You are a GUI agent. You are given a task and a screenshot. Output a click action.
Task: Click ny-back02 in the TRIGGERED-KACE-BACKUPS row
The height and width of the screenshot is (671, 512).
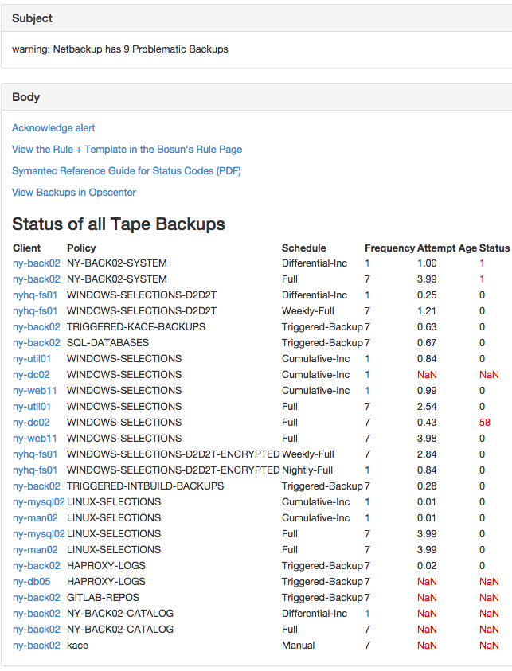coord(36,327)
